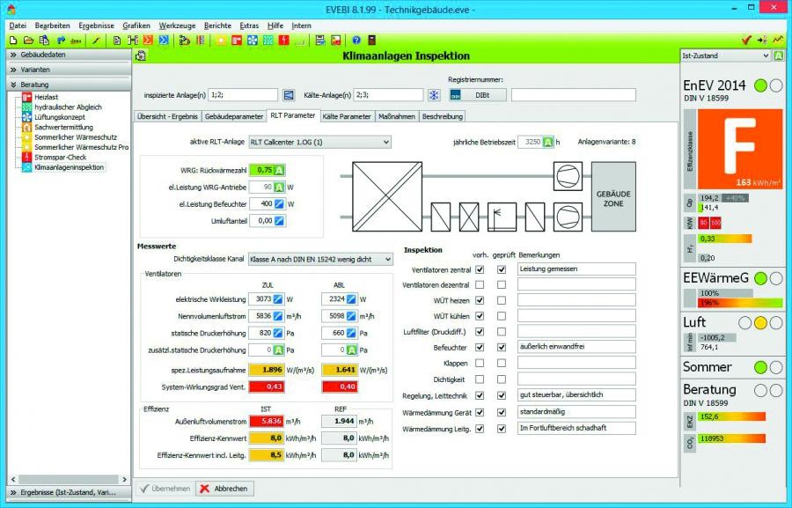Toggle vorh. checkbox for WÜT kühlen
The width and height of the screenshot is (792, 508).
[x=480, y=316]
